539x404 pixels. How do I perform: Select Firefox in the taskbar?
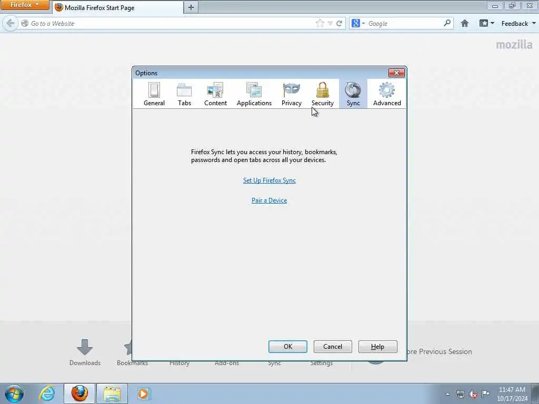[79, 393]
